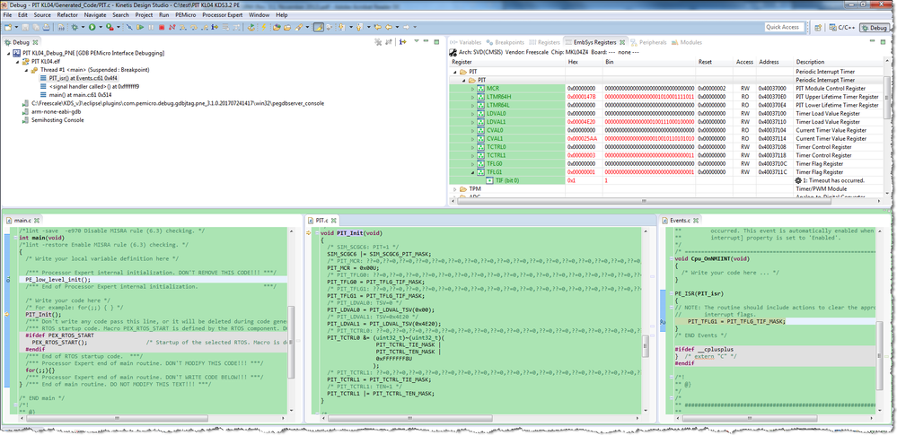Open the Events.c editor tab
This screenshot has width=897, height=435.
click(680, 220)
